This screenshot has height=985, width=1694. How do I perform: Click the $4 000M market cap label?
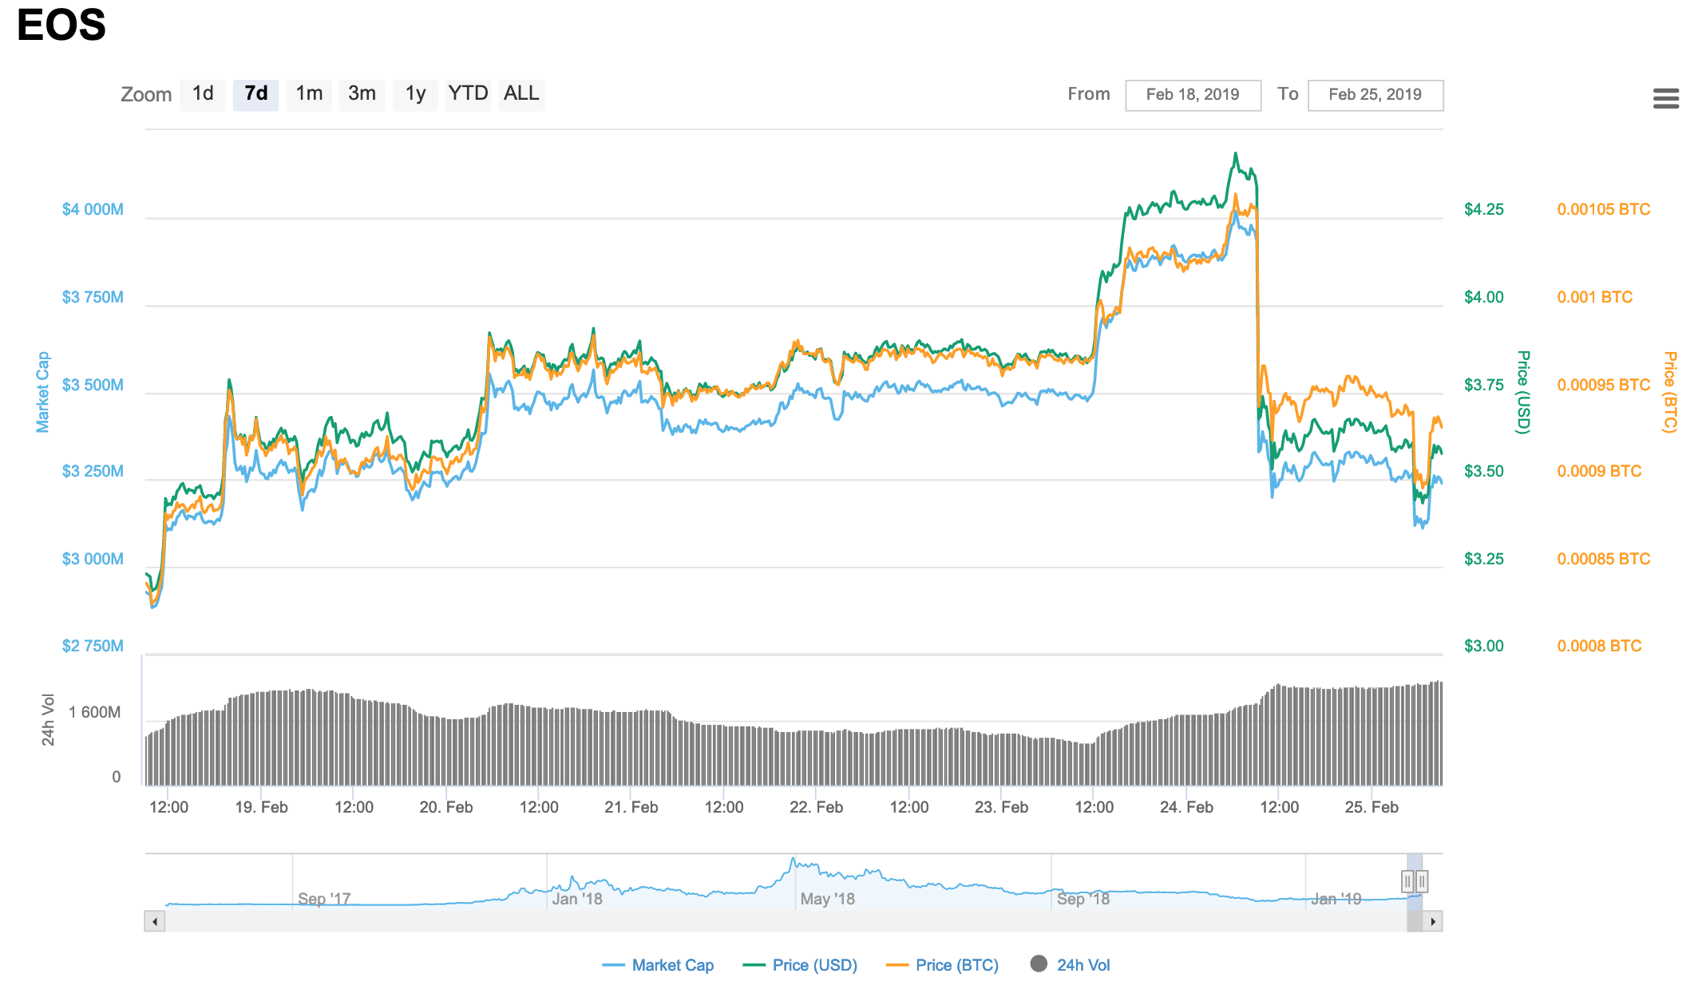coord(93,209)
